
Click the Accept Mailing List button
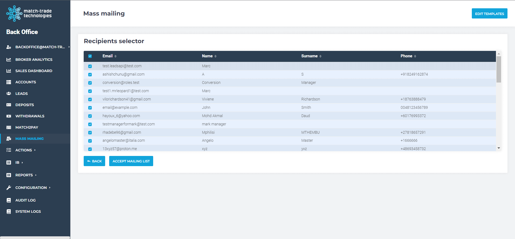click(x=131, y=161)
